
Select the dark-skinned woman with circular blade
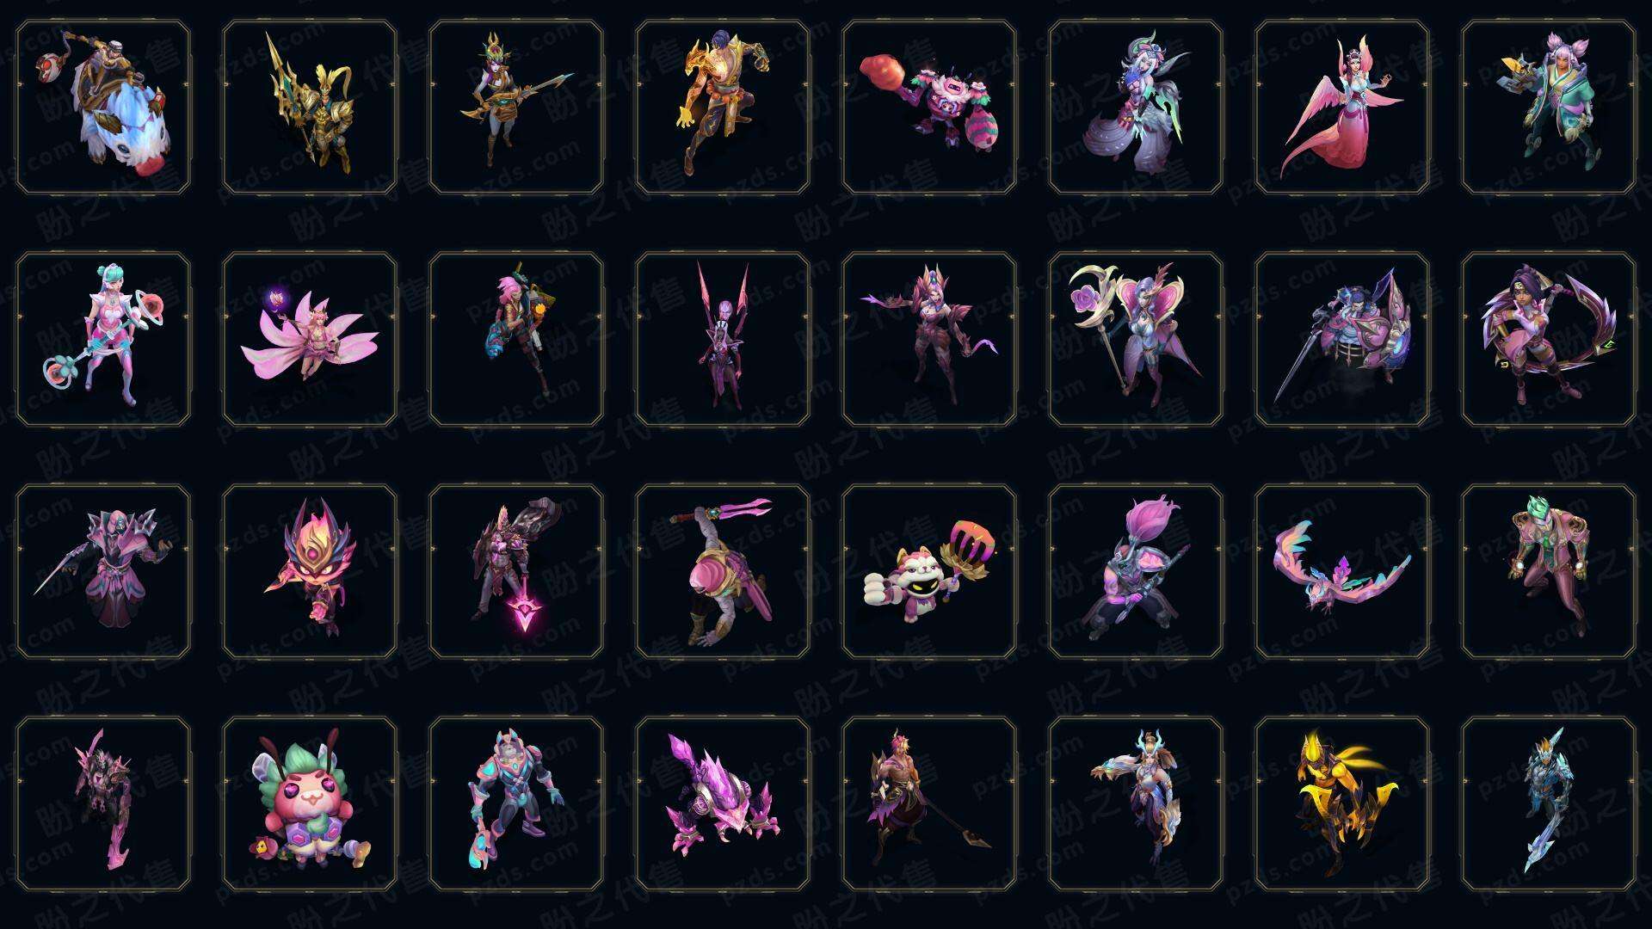coord(1549,339)
